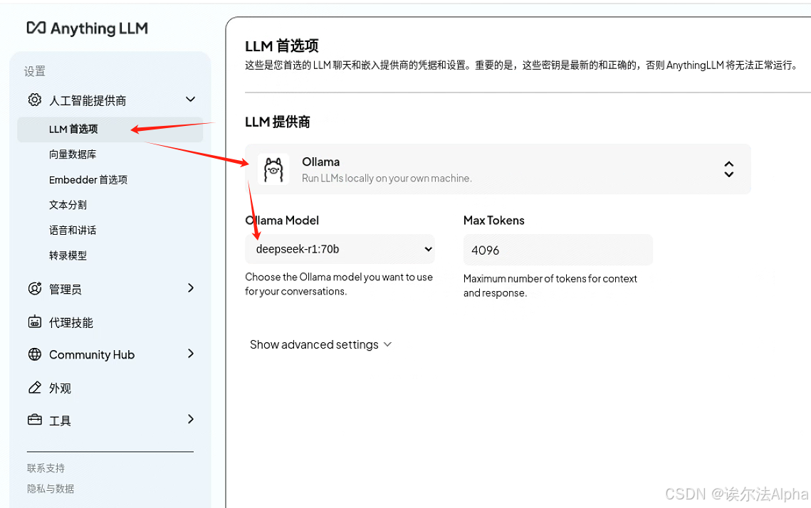Click the LLM 提供商 heading
811x508 pixels.
(x=277, y=122)
